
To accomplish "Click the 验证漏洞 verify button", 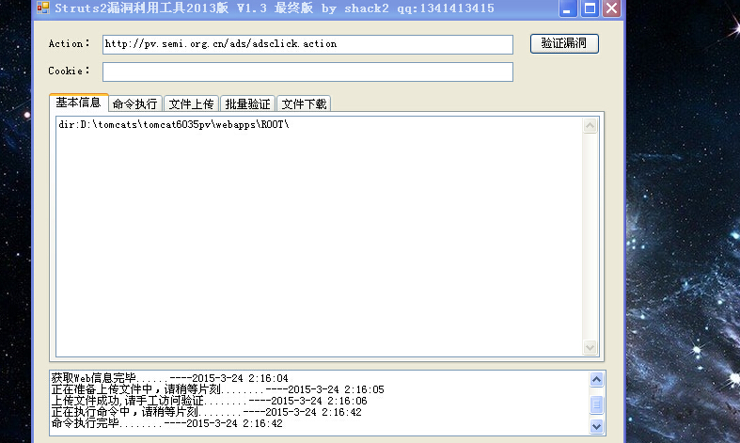I will coord(564,43).
